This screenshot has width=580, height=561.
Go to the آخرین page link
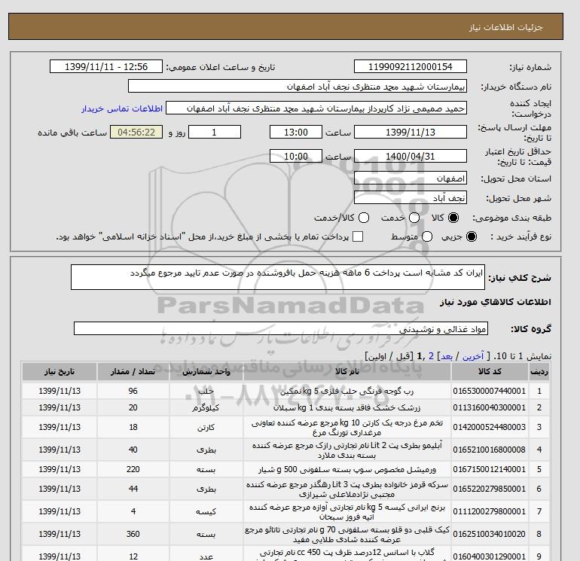(x=473, y=356)
